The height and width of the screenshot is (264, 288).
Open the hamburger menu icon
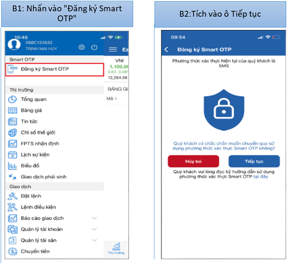(x=113, y=49)
